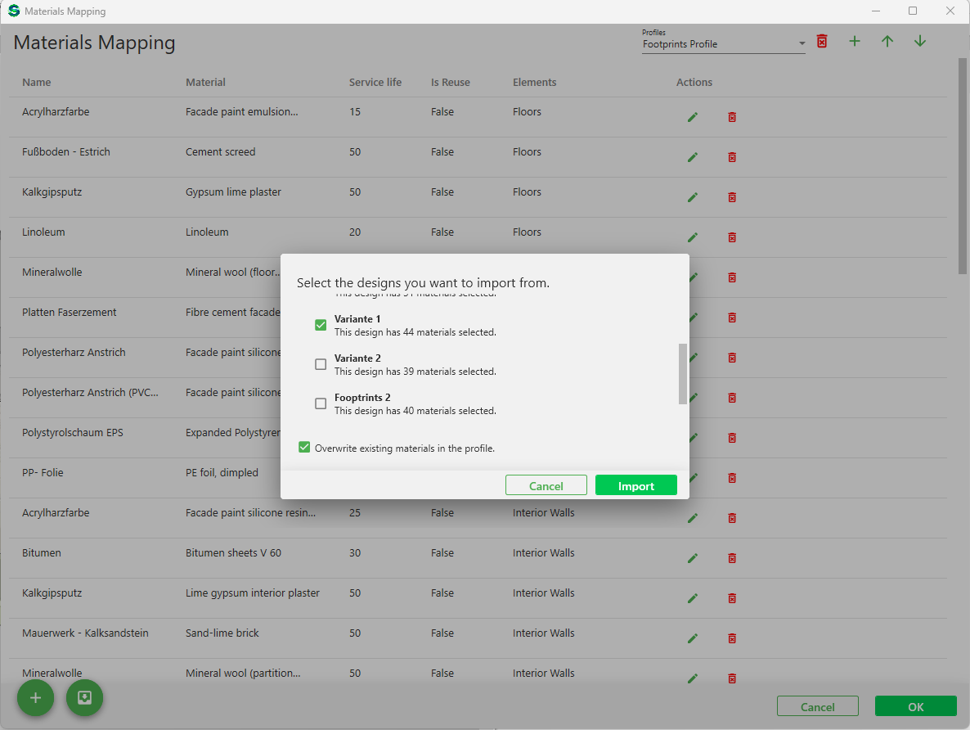Delete the Kalkgipsputz Floors material row
Viewport: 970px width, 730px height.
tap(732, 197)
